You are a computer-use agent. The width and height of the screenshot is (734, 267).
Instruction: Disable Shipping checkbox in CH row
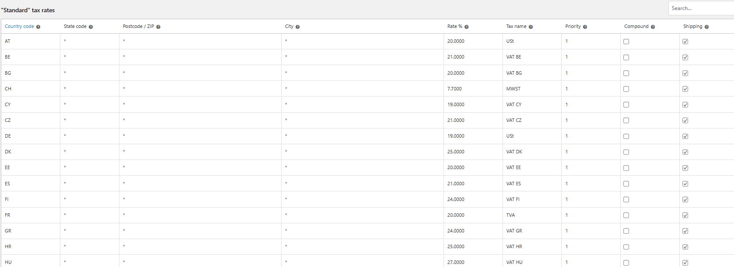coord(685,89)
